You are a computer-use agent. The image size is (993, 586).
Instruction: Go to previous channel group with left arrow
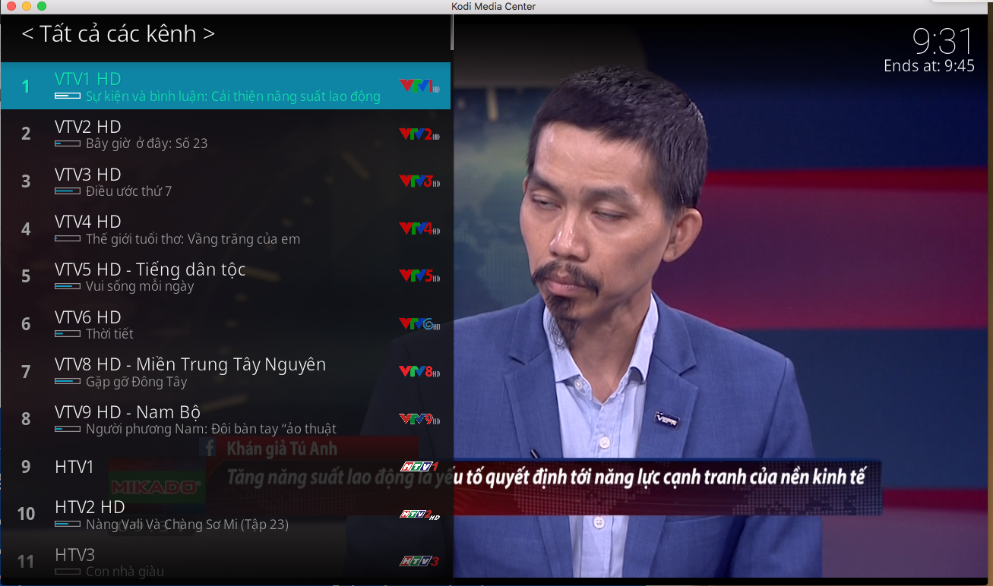[27, 34]
